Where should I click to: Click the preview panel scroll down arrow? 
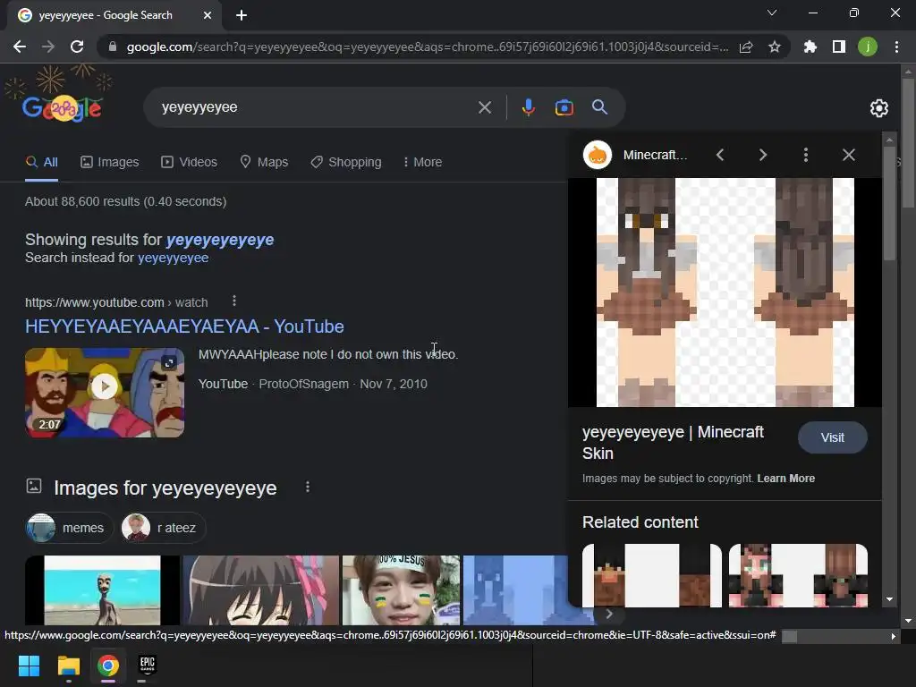point(889,599)
